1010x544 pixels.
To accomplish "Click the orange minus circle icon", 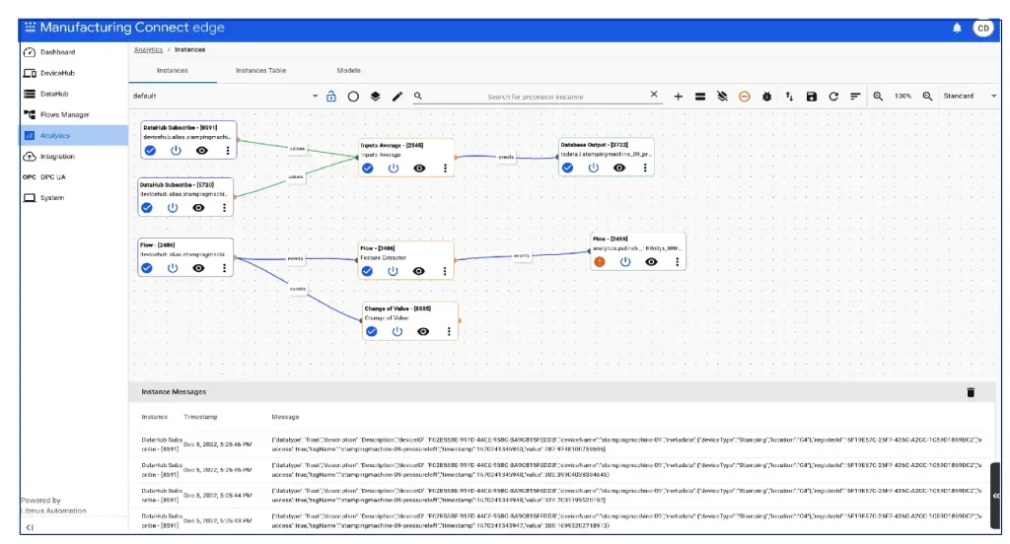I will tap(744, 97).
